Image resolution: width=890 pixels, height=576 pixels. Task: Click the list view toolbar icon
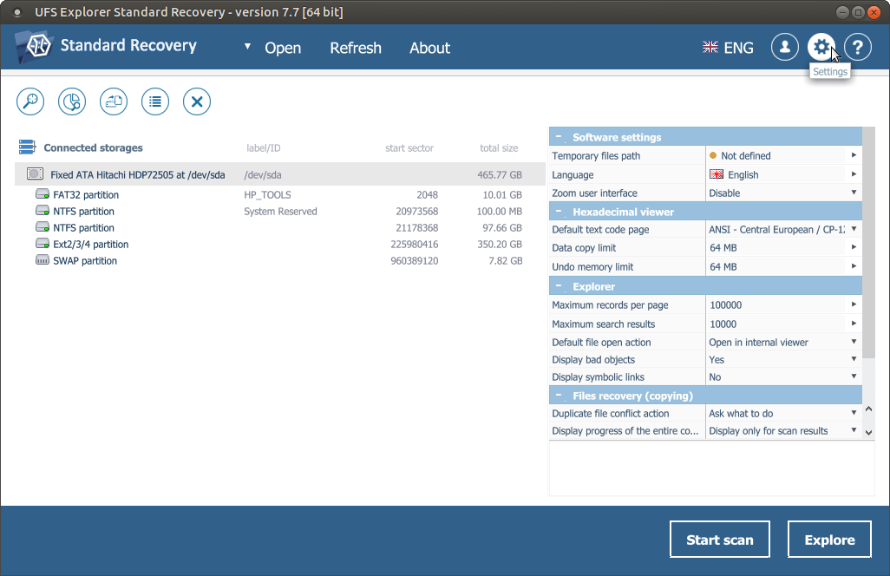tap(155, 101)
